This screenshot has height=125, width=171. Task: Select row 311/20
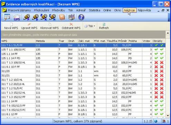[x=83, y=71]
